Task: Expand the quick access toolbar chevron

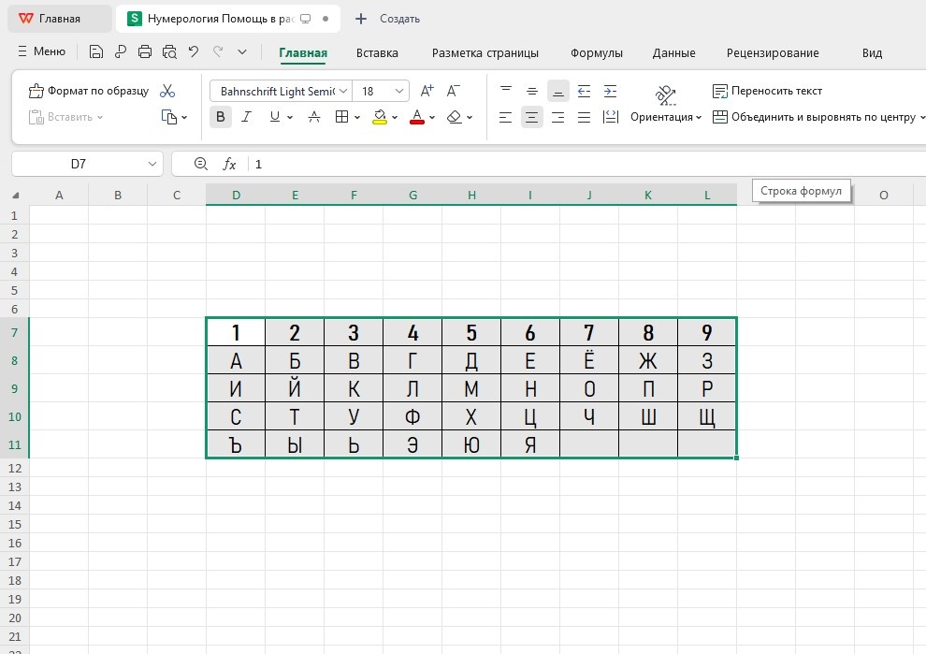Action: 242,52
